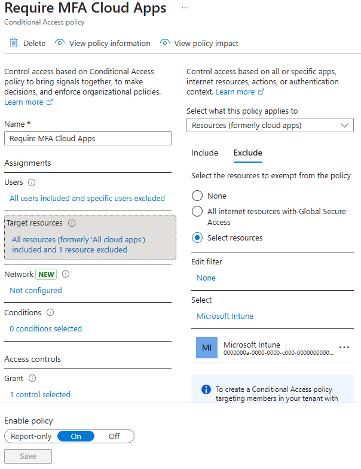
Task: Switch to the Exclude tab
Action: tap(247, 153)
